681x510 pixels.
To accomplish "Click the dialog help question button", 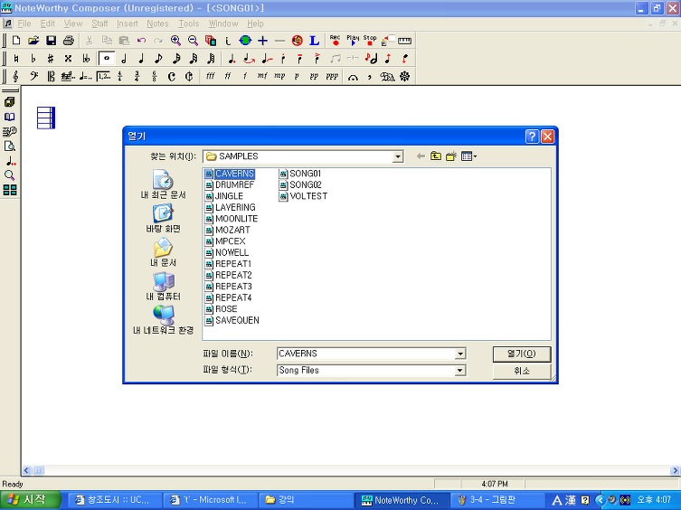I will pos(532,137).
